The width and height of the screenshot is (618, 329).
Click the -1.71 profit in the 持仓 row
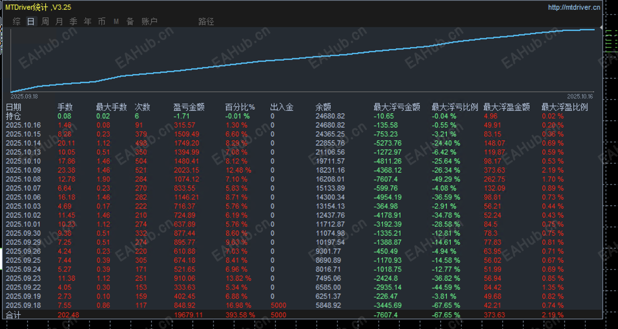(182, 116)
